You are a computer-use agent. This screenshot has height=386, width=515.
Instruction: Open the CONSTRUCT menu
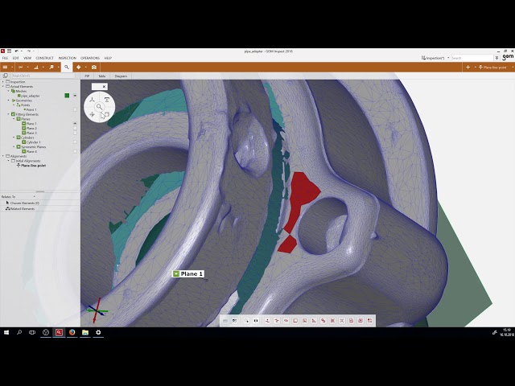[44, 58]
